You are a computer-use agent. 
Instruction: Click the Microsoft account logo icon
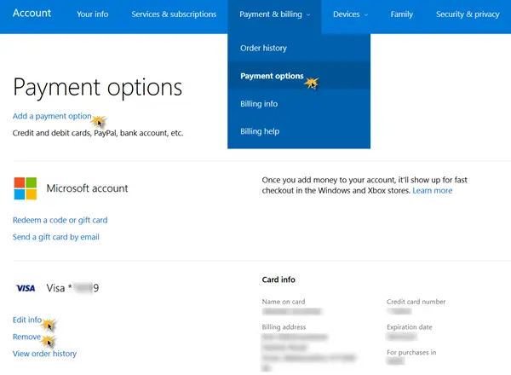click(26, 189)
